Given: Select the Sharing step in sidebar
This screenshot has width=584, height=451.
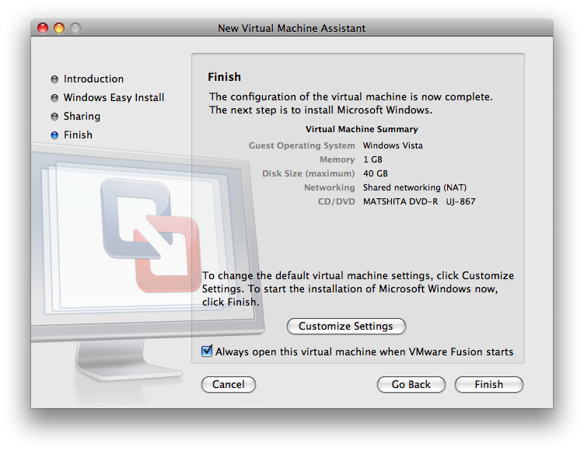Looking at the screenshot, I should point(82,116).
